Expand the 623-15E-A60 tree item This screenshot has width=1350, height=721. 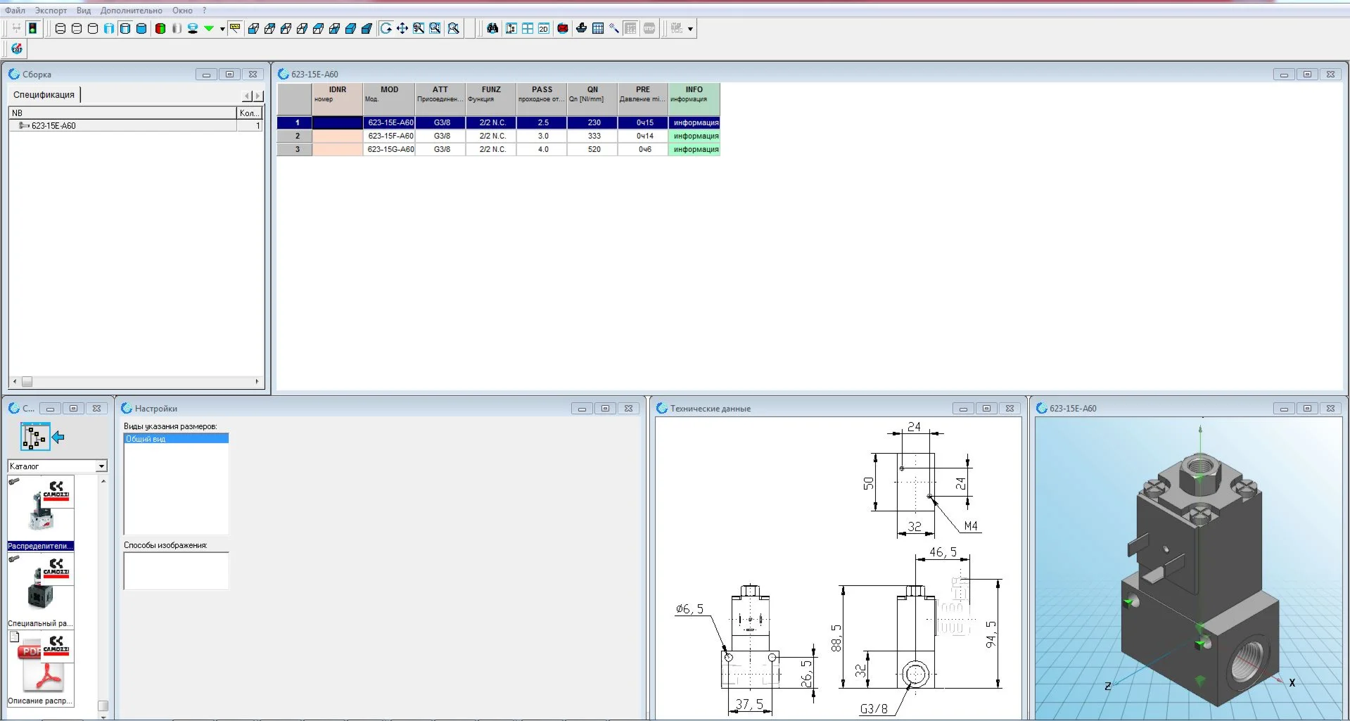click(23, 126)
